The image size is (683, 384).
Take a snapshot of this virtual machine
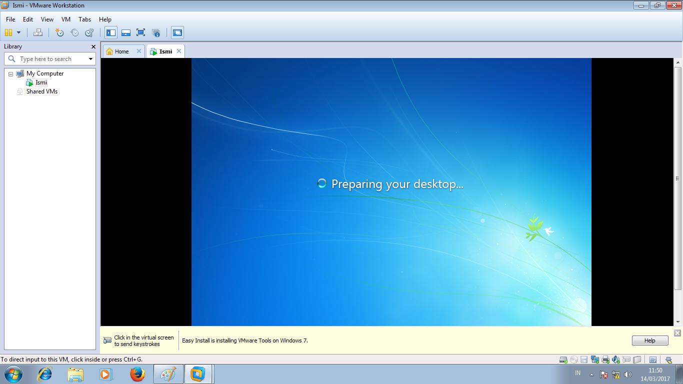[x=59, y=32]
